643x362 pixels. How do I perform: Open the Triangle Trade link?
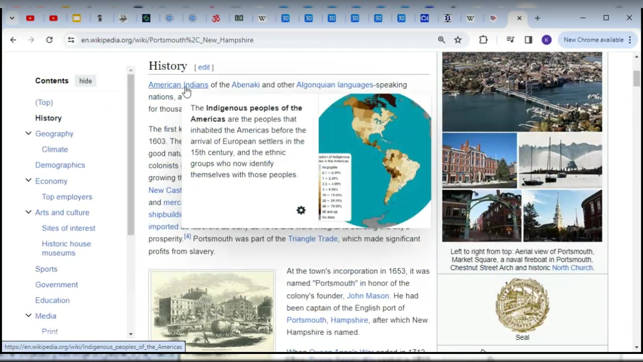[x=312, y=239]
